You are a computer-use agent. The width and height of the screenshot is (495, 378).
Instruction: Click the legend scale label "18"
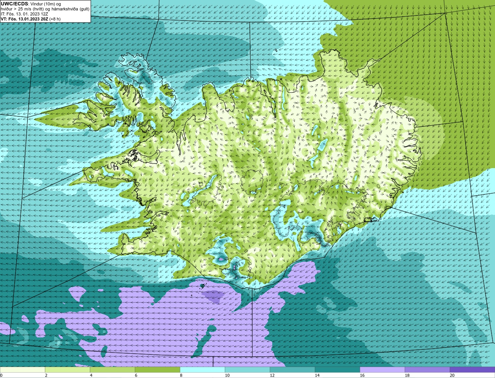coord(407,375)
